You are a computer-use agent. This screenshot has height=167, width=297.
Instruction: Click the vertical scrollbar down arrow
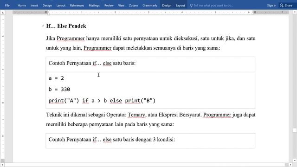click(295, 161)
